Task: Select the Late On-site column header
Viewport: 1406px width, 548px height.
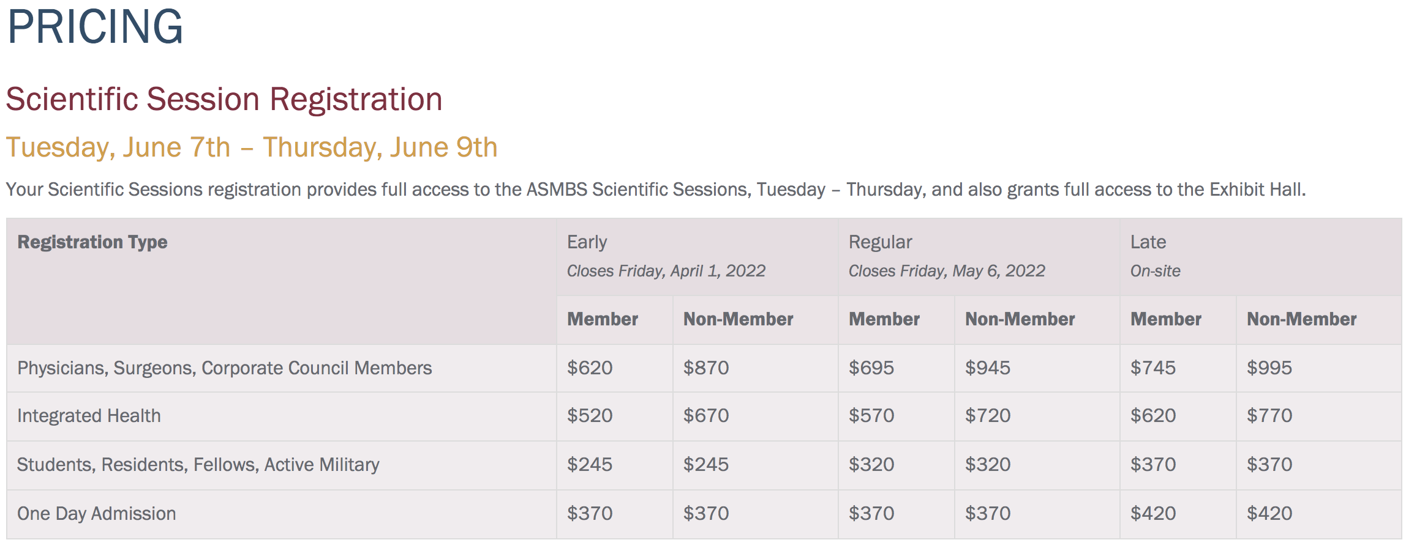Action: point(1155,256)
